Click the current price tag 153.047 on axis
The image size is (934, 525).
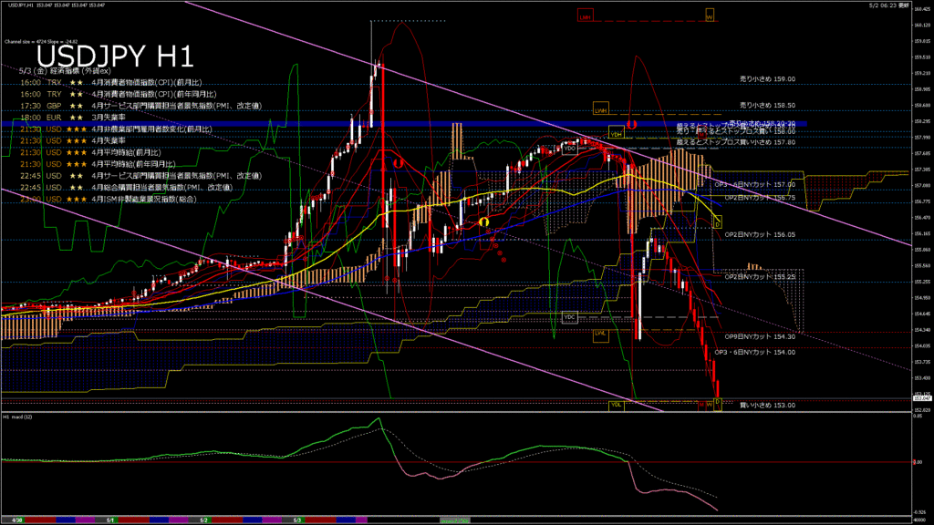(920, 398)
